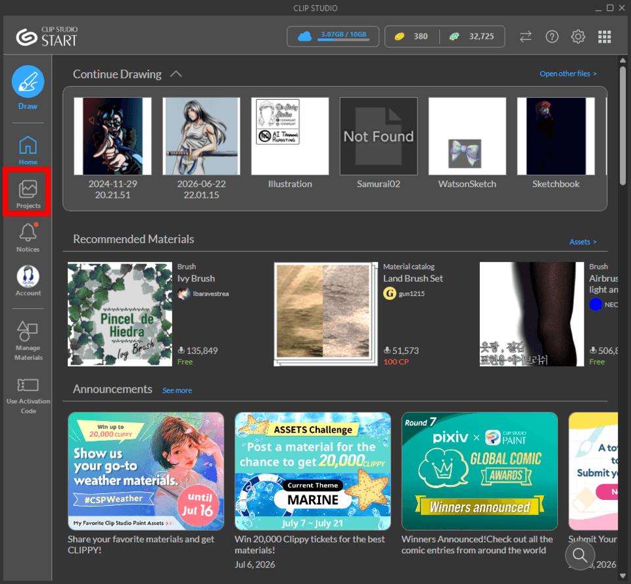
Task: Click the CLIP STUDIO START logo
Action: [47, 37]
